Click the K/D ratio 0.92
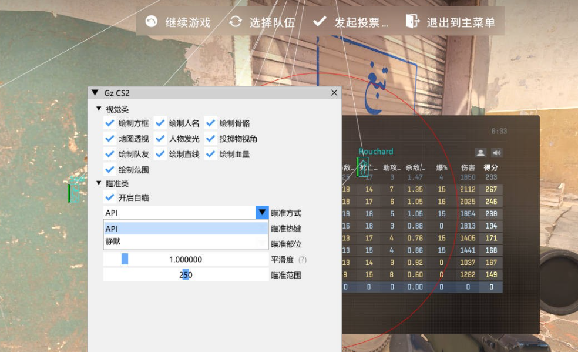The height and width of the screenshot is (352, 578). (415, 263)
